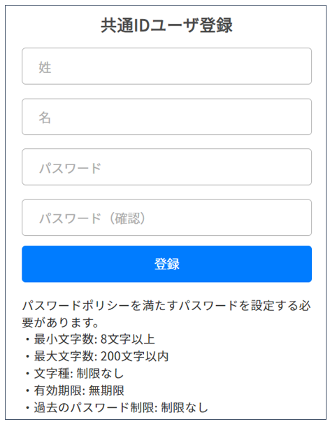Click the 無期限 value text
This screenshot has height=422, width=330.
(x=106, y=391)
